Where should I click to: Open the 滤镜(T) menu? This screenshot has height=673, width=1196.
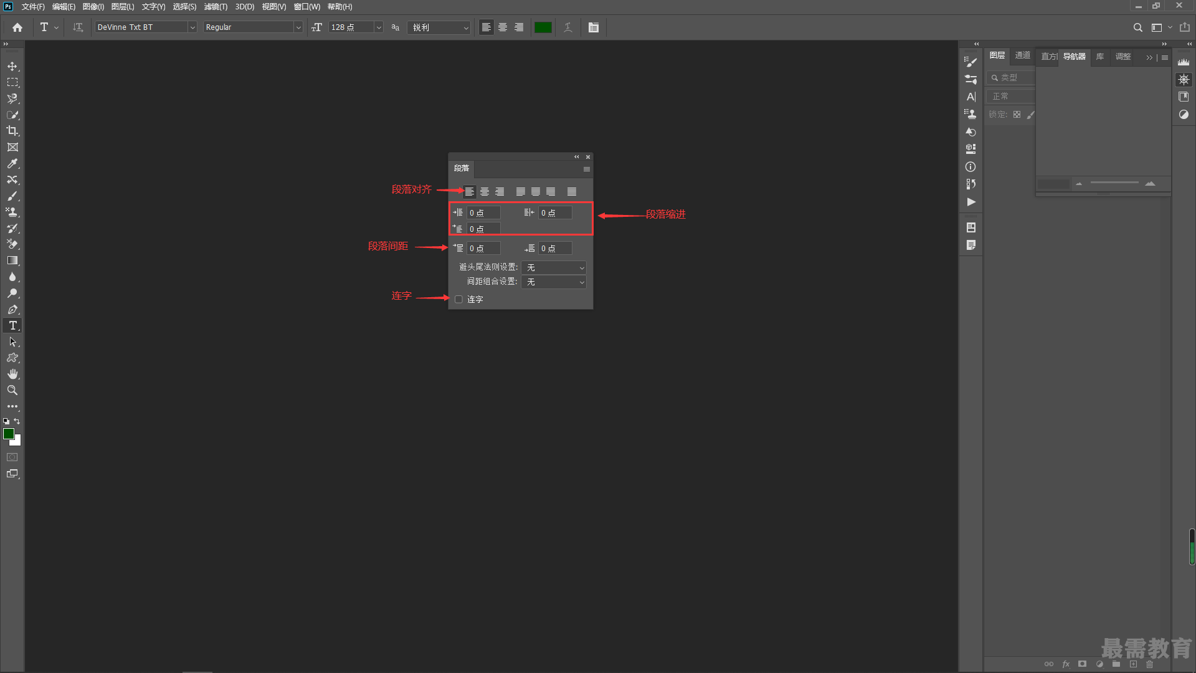click(216, 7)
